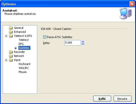Toggle Parse ATSC Subtitles checkbox
The height and width of the screenshot is (104, 136).
(x=45, y=37)
